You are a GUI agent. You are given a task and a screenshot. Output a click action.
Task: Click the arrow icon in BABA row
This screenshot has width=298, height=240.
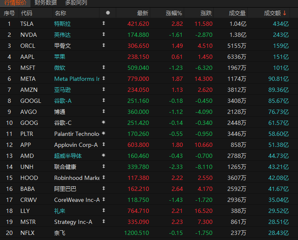pos(104,188)
